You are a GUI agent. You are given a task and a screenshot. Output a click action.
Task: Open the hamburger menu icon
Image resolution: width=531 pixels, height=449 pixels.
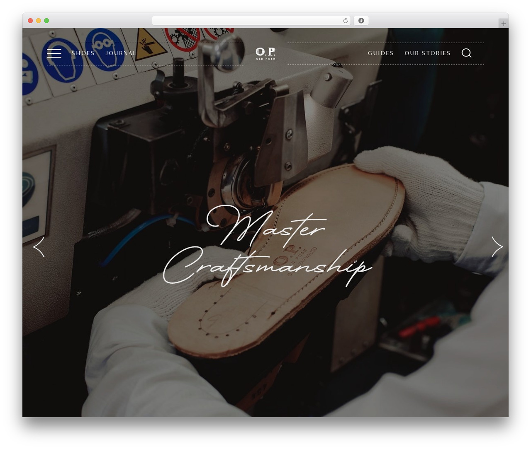point(54,53)
